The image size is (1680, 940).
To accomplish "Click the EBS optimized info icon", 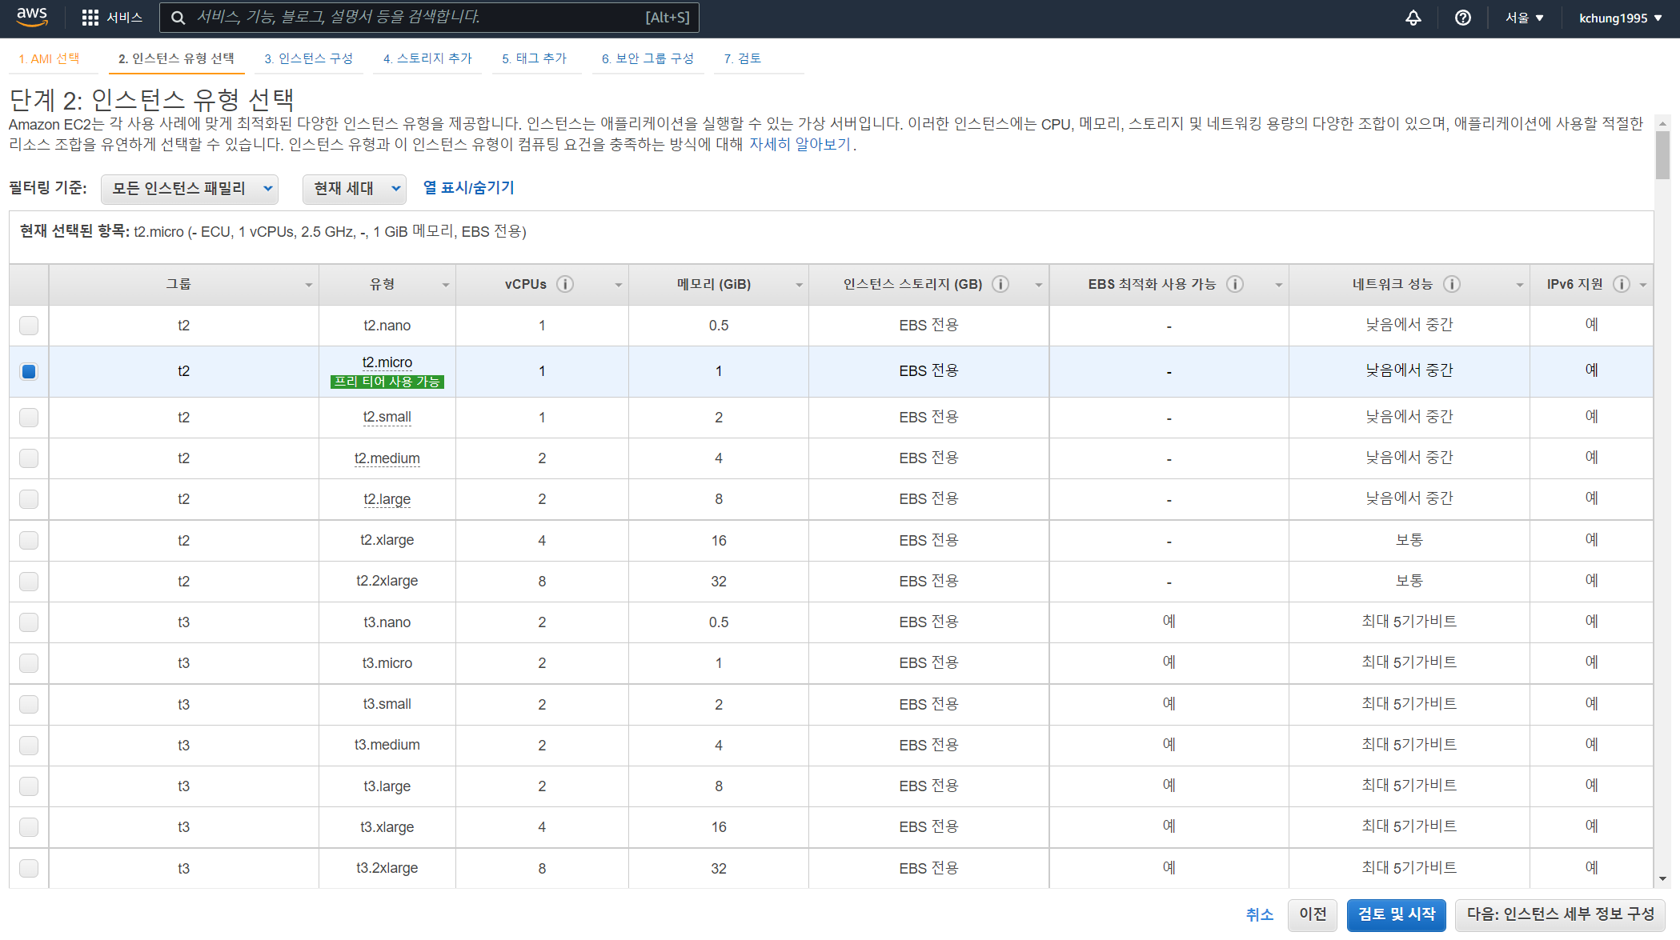I will [1235, 284].
